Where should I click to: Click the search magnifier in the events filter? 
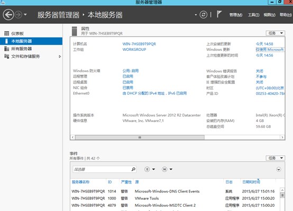[x=133, y=169]
